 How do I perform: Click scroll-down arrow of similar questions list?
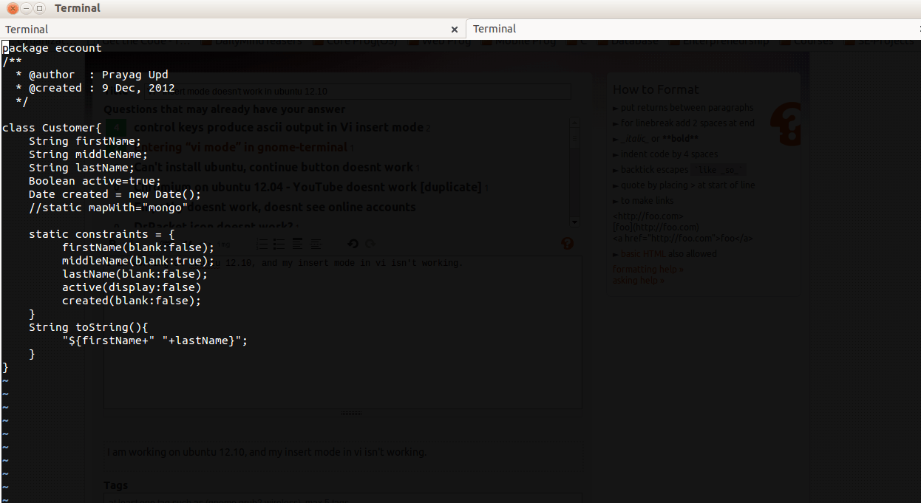coord(575,221)
